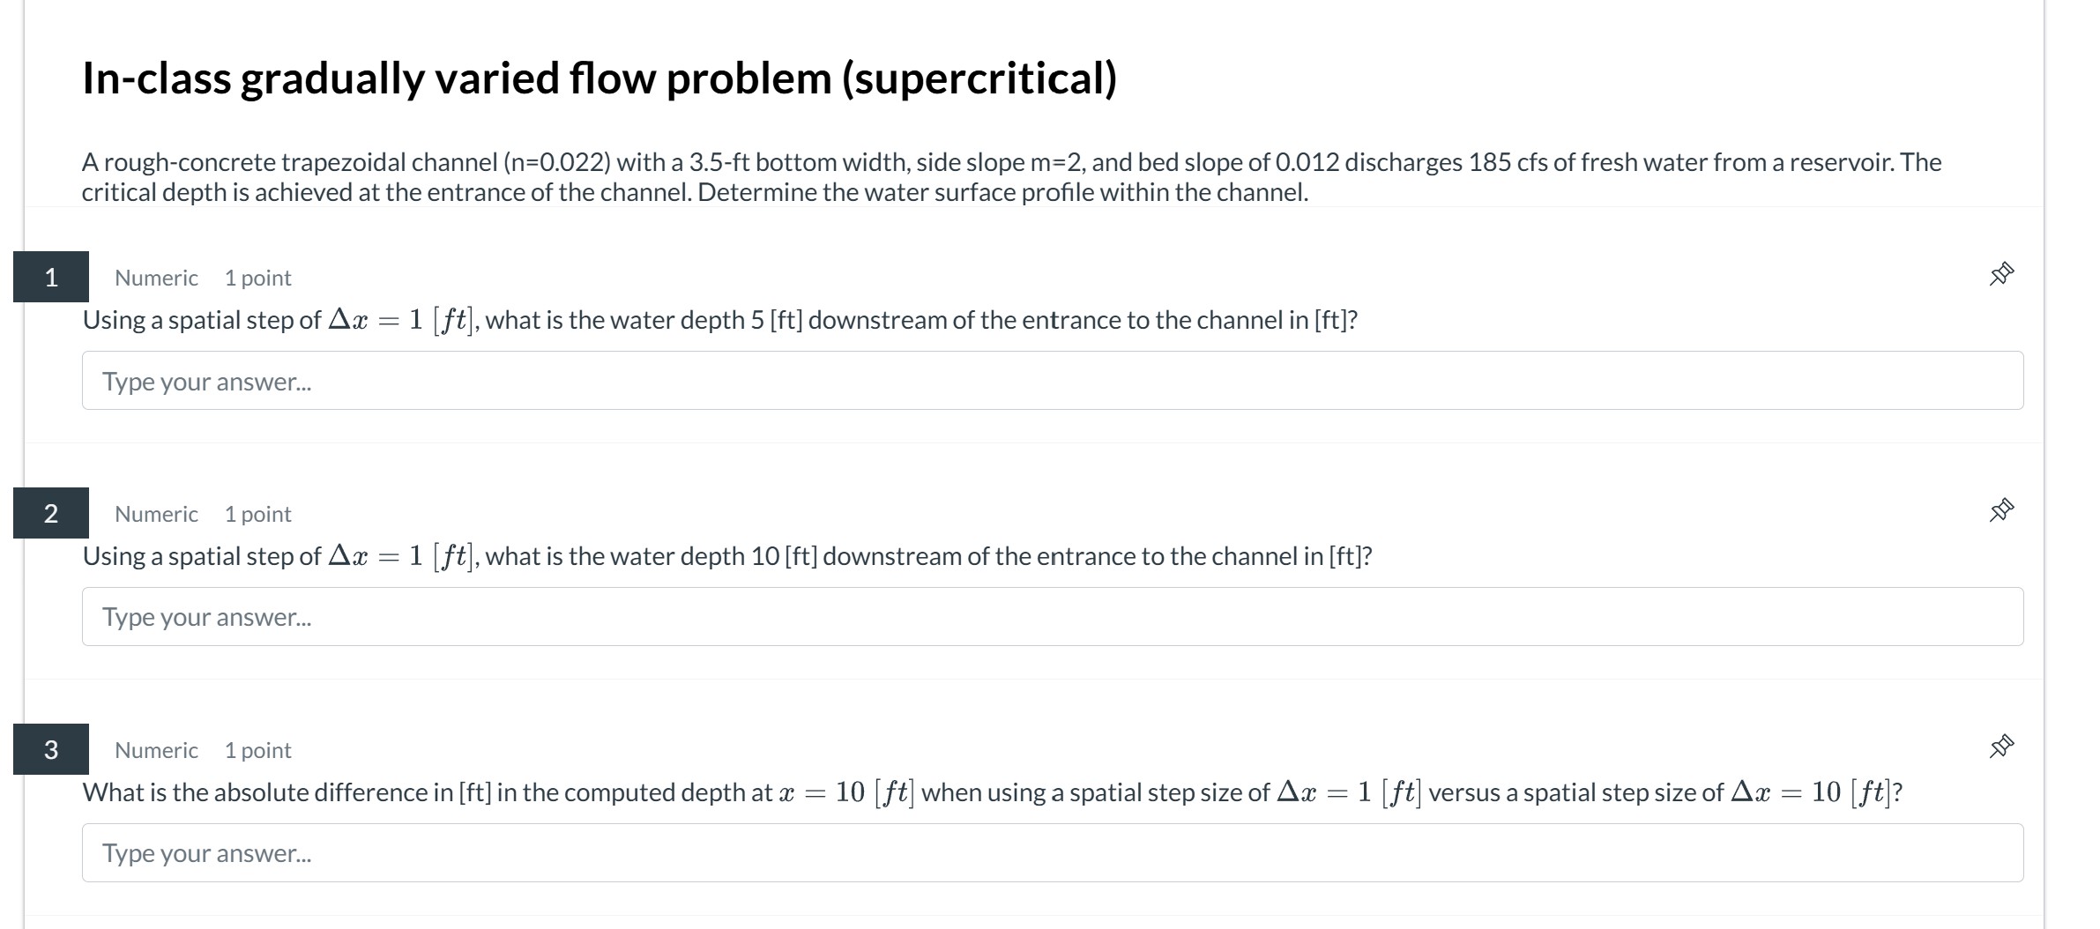
Task: Select the question 1 number badge
Action: pyautogui.click(x=51, y=276)
